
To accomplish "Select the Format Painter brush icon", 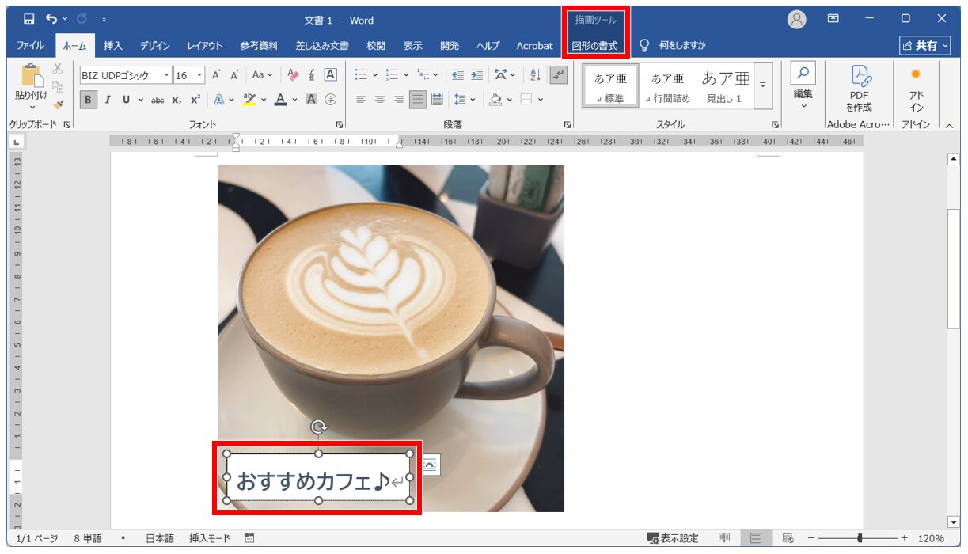I will 58,104.
